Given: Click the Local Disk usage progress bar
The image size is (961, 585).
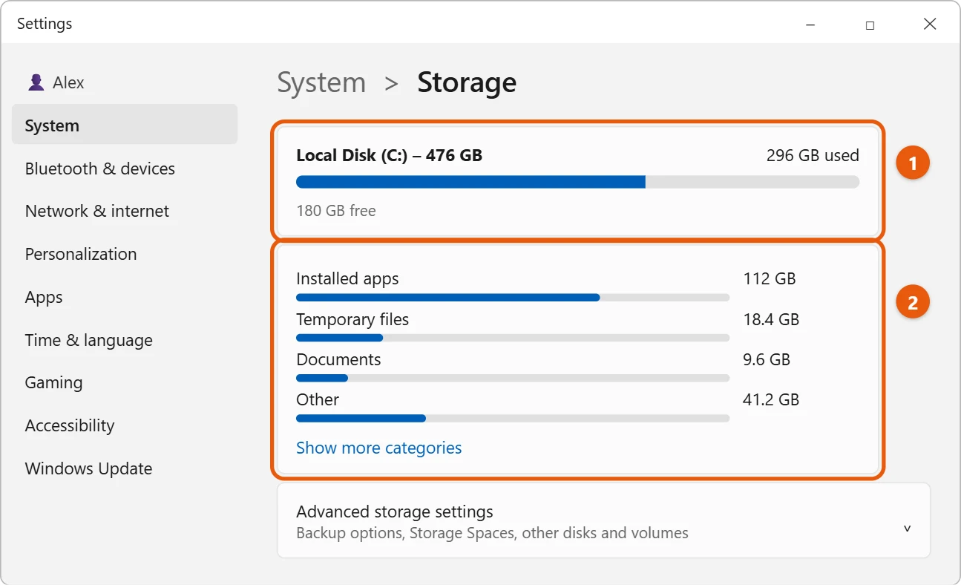Looking at the screenshot, I should coord(577,182).
